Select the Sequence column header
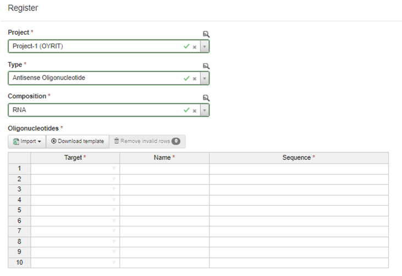This screenshot has width=402, height=276. click(x=299, y=158)
